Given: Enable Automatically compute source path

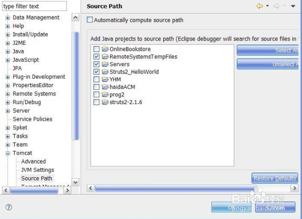Looking at the screenshot, I should pyautogui.click(x=90, y=19).
